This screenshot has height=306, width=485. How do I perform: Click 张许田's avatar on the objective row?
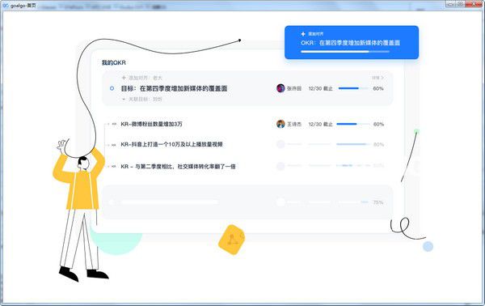click(x=280, y=88)
